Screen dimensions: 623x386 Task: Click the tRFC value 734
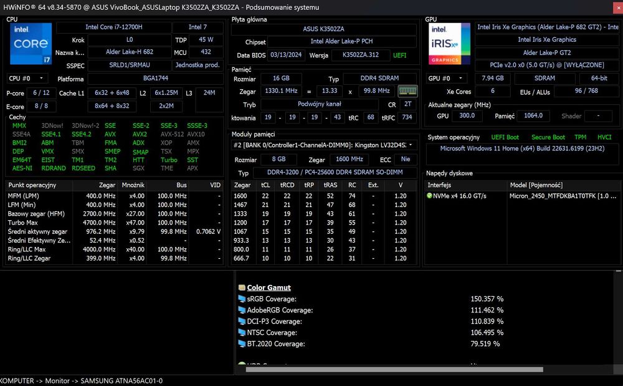407,117
